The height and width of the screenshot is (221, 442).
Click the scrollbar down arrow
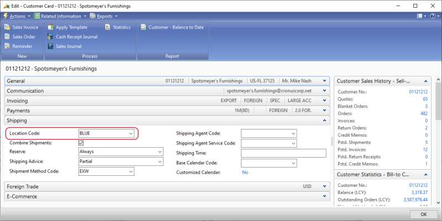tap(438, 203)
